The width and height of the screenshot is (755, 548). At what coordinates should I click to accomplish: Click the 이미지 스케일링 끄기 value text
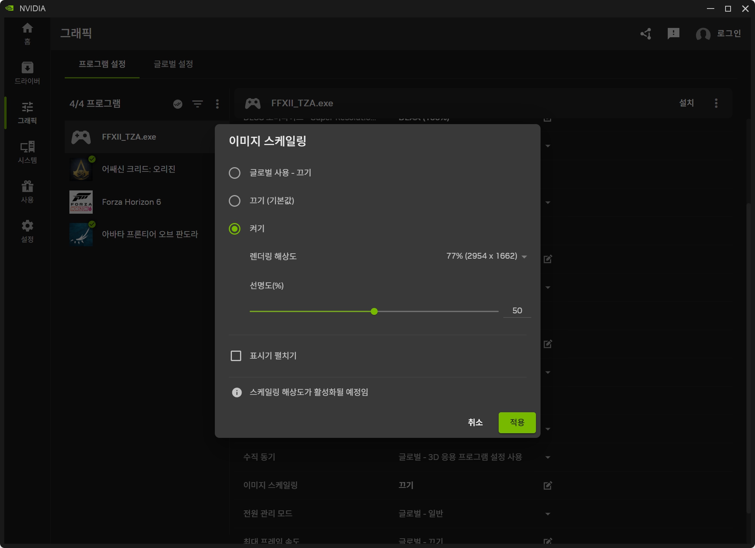[x=406, y=485]
